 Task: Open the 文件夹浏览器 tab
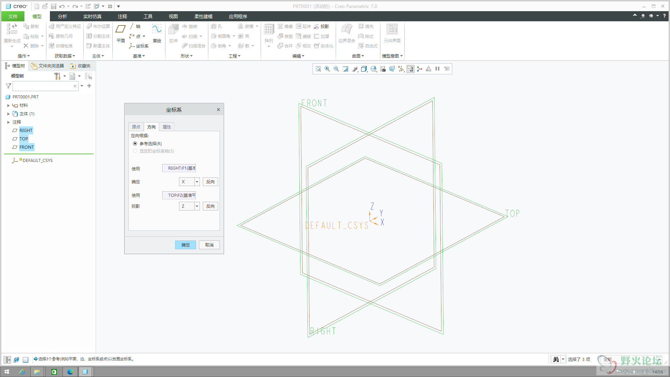click(47, 66)
